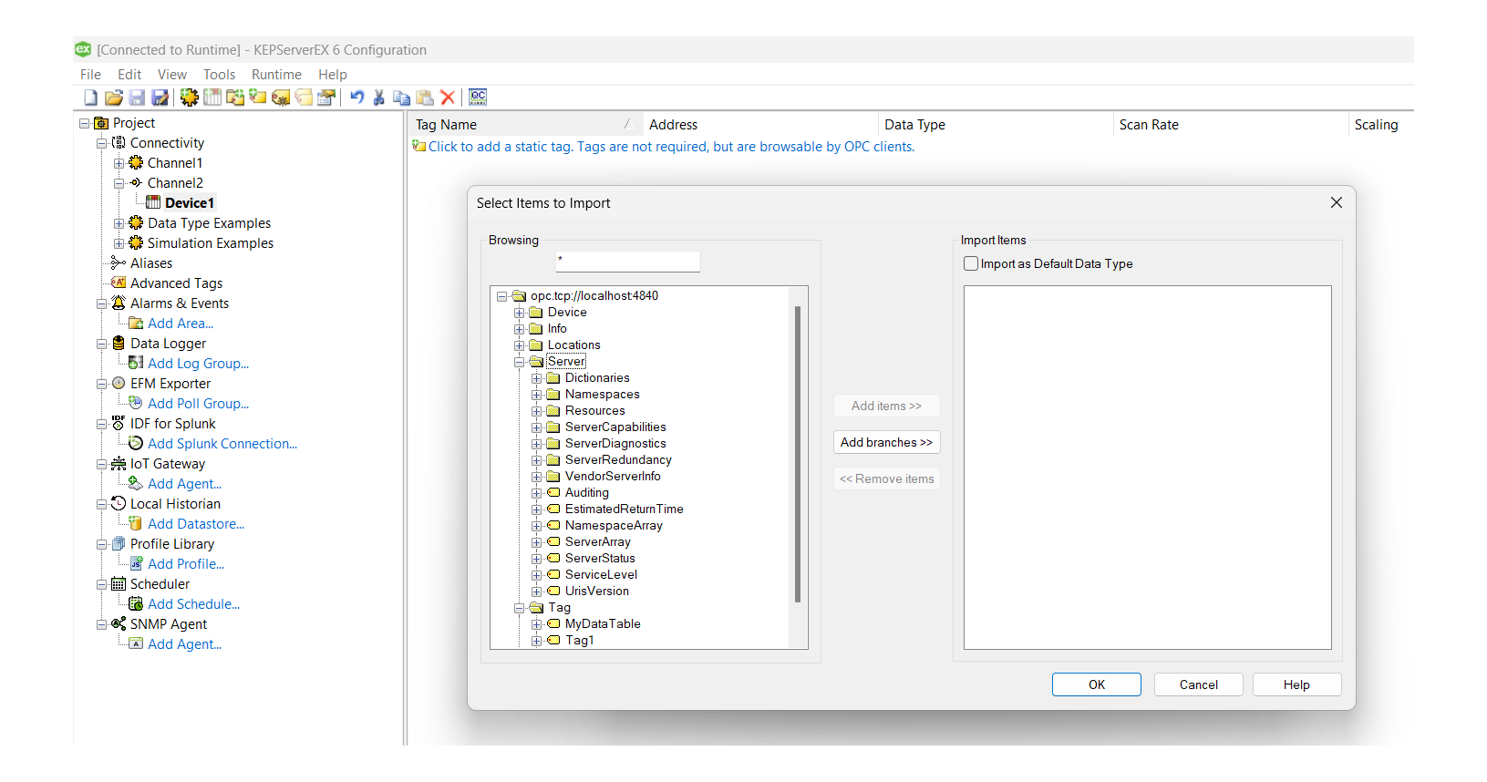Viewport: 1487px width, 782px height.
Task: Click the Copy toolbar icon
Action: pos(401,98)
